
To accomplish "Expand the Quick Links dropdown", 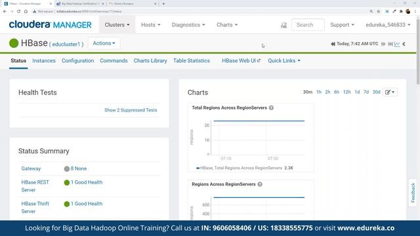I will click(x=284, y=61).
